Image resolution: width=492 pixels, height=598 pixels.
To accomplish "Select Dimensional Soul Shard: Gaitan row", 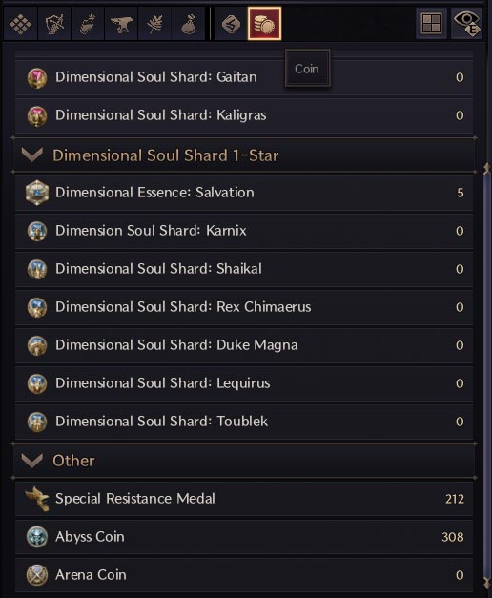I will point(244,77).
